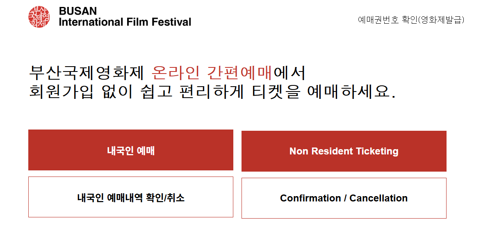
Task: Click the words Non Resident on red button
Action: [x=321, y=151]
